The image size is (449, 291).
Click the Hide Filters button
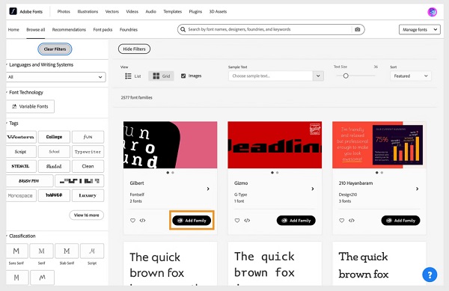[x=134, y=49]
